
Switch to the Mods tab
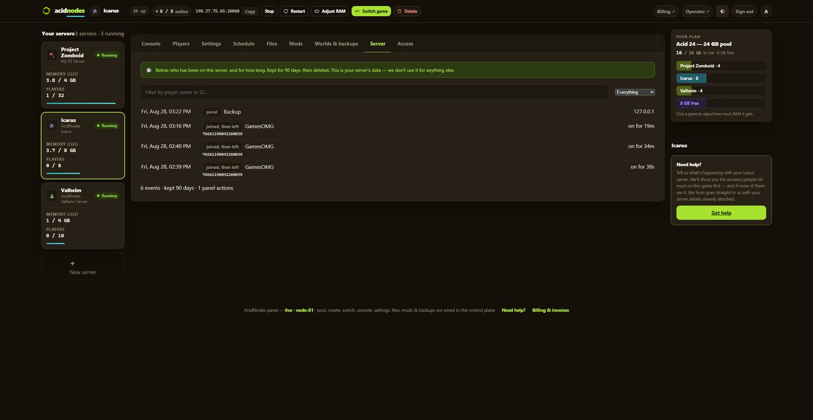pyautogui.click(x=296, y=44)
